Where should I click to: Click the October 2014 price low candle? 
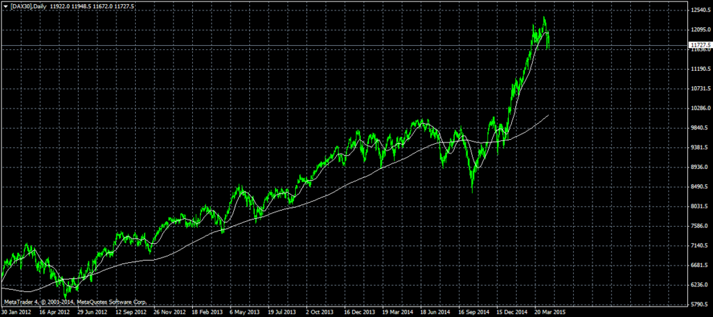(x=472, y=190)
